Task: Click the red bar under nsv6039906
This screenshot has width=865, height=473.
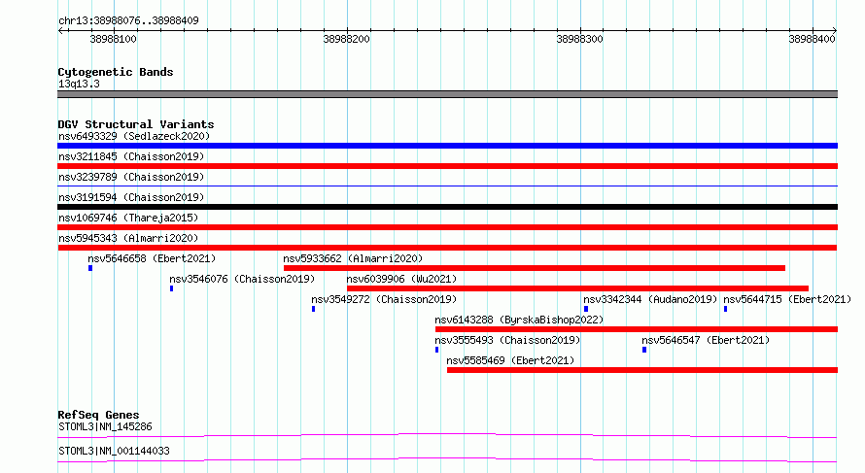Action: [x=577, y=288]
